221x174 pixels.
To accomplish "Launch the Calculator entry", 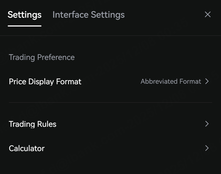I will pyautogui.click(x=27, y=149).
